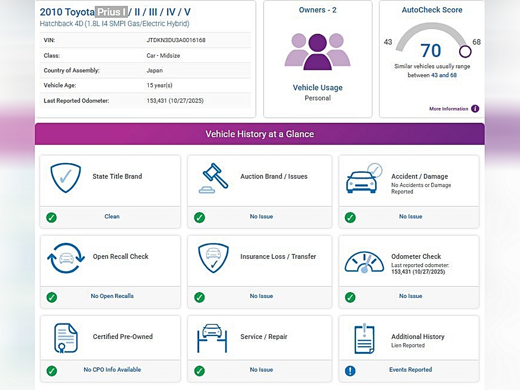The image size is (520, 390).
Task: Click the Accident / Damage car icon
Action: click(x=363, y=179)
